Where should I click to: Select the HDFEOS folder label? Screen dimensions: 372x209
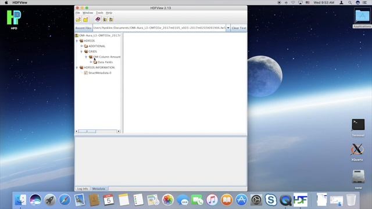89,41
